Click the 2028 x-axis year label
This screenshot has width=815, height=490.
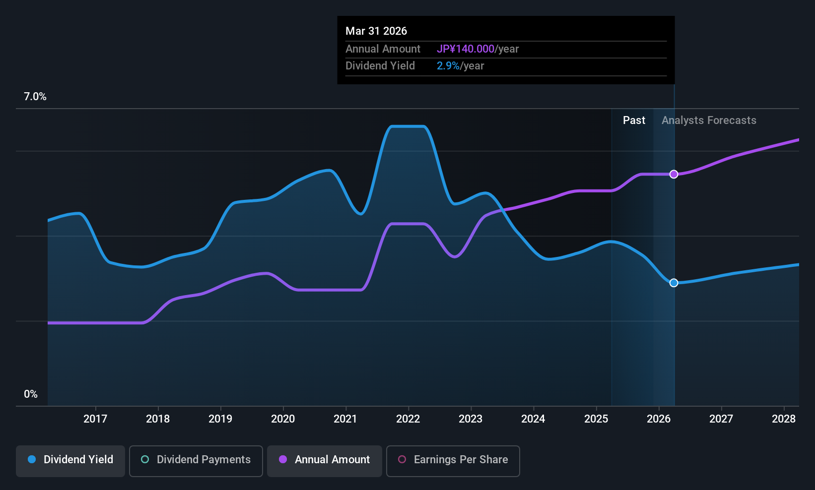pos(784,419)
